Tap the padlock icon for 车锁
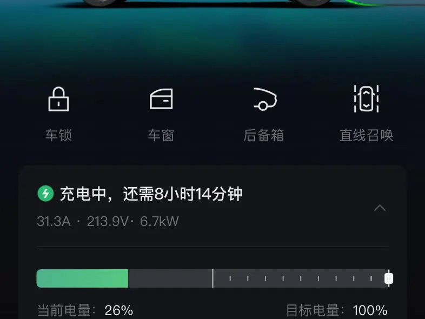This screenshot has width=425, height=319. point(58,99)
